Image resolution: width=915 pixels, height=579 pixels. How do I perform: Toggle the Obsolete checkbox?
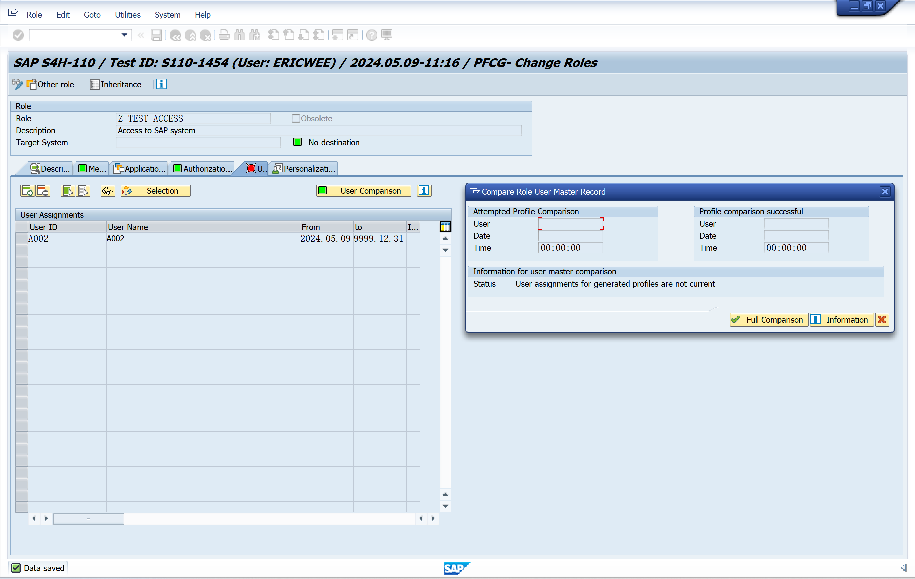pyautogui.click(x=296, y=118)
